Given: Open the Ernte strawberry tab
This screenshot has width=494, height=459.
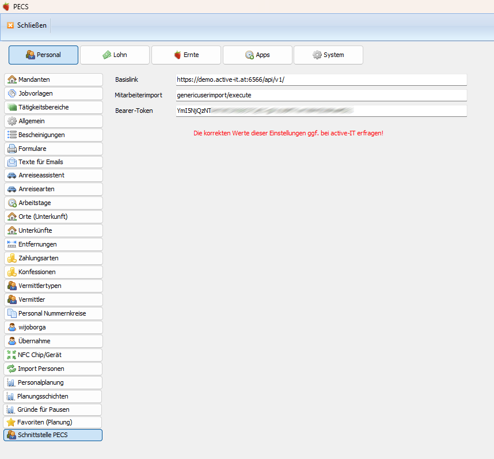Looking at the screenshot, I should [186, 55].
